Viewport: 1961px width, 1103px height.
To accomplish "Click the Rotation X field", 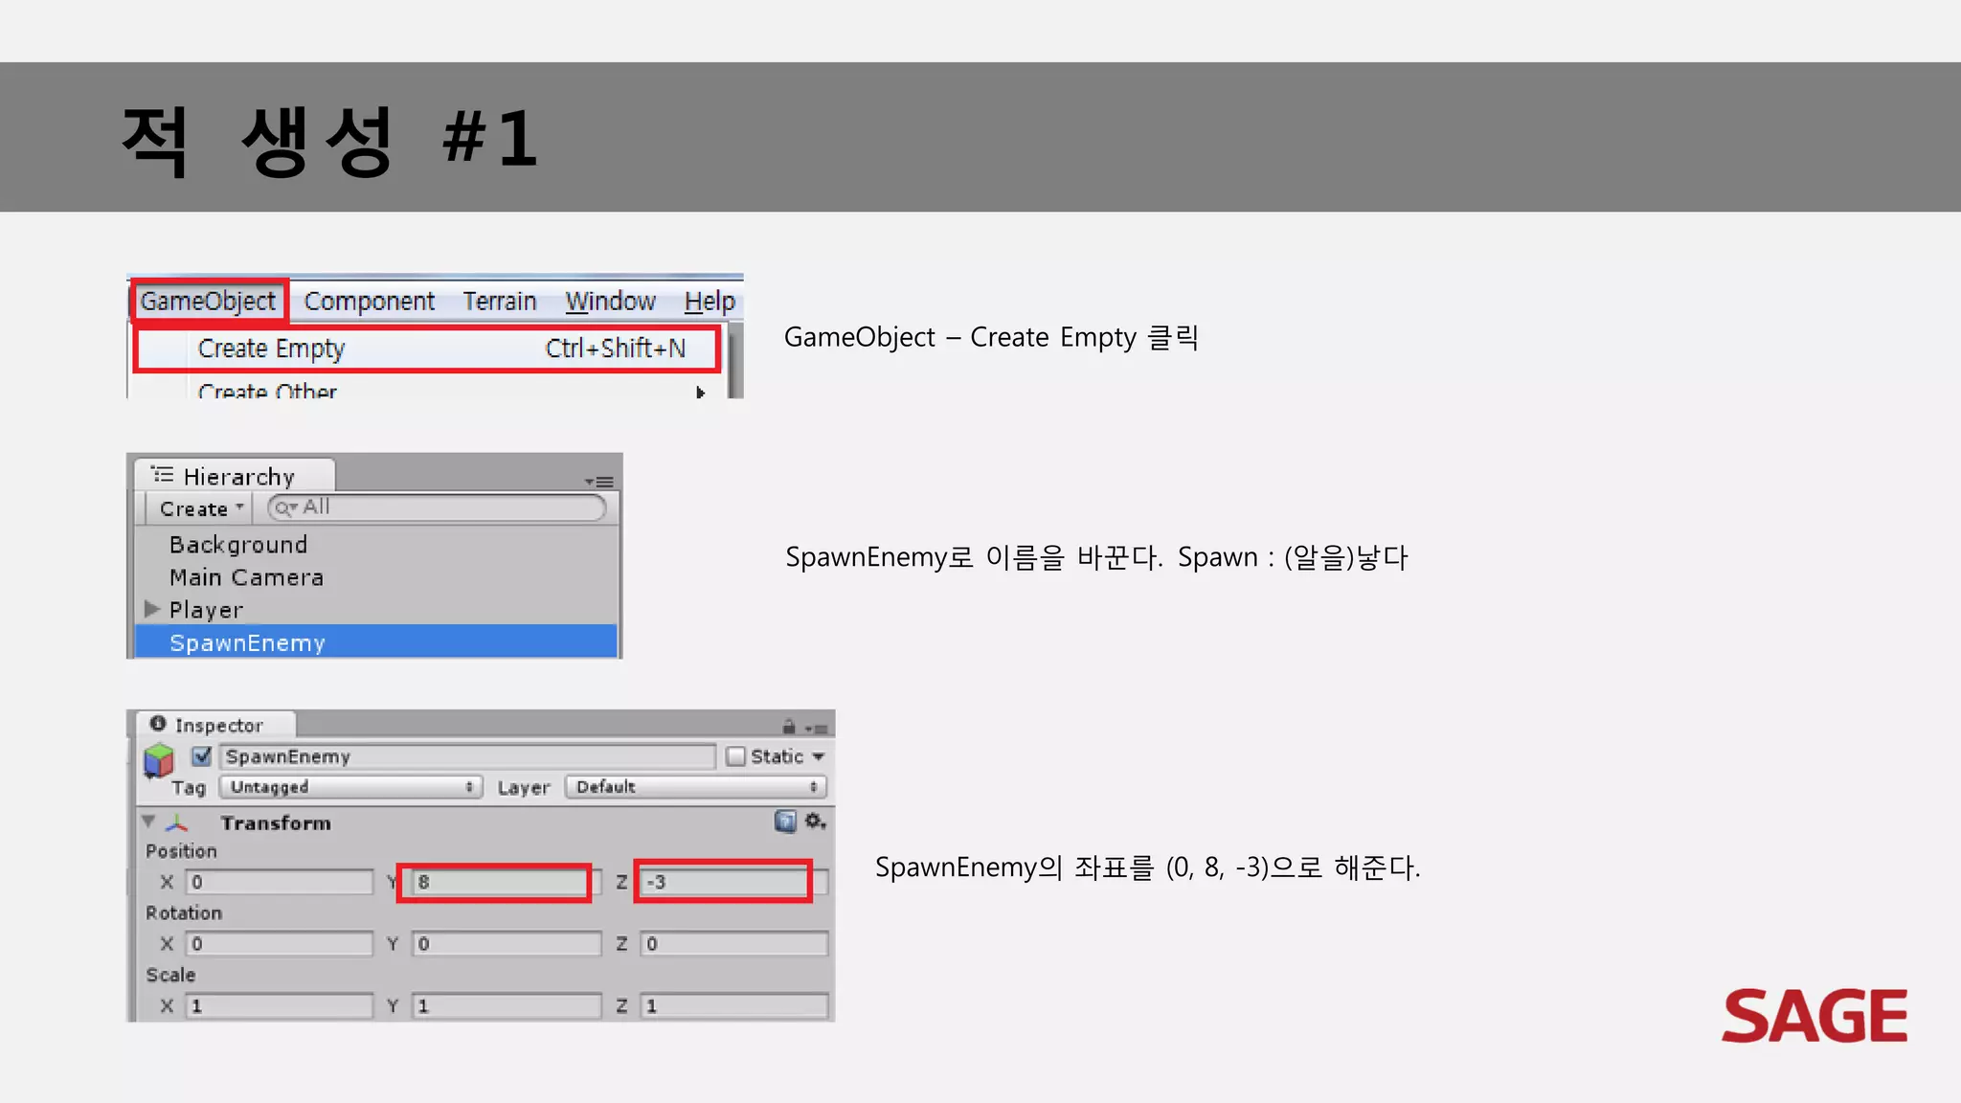I will (280, 944).
